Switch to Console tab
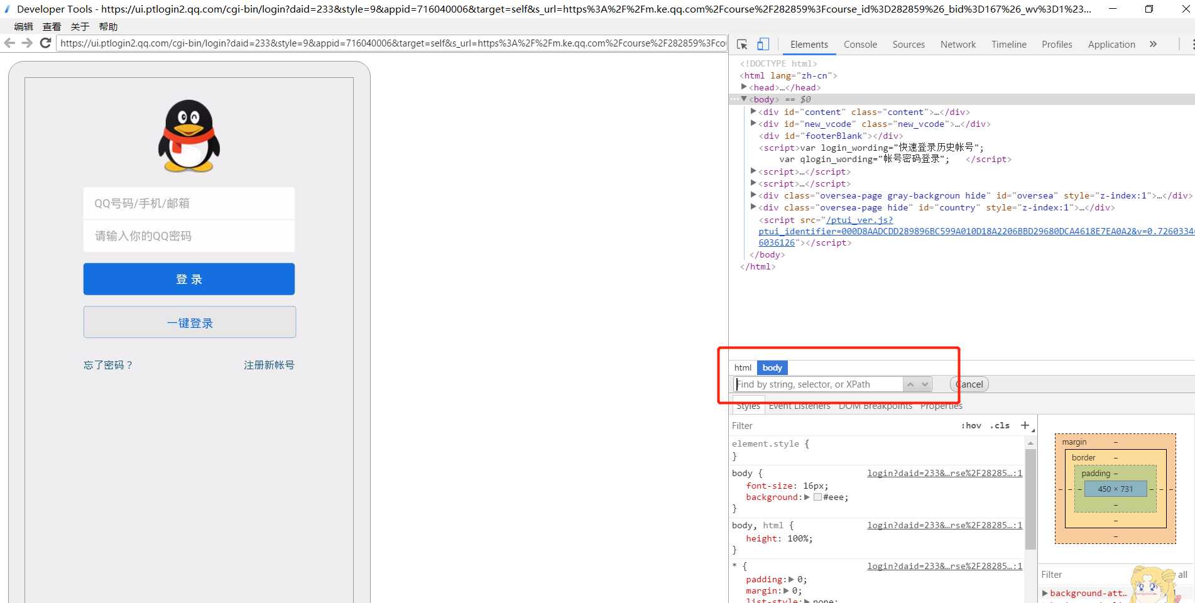The height and width of the screenshot is (603, 1195). tap(860, 44)
